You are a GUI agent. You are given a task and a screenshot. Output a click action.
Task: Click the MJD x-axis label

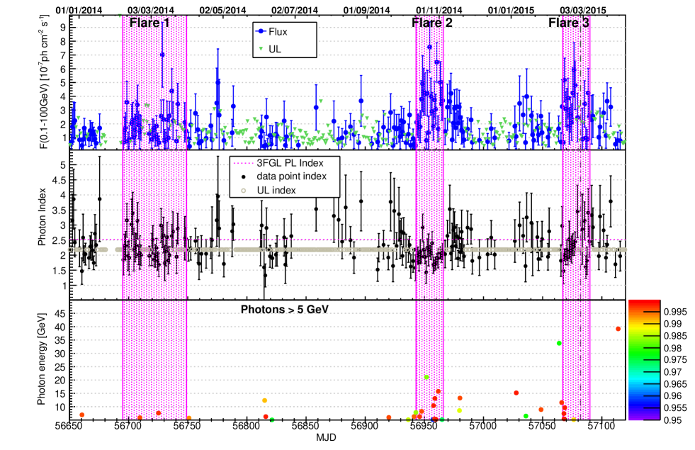click(326, 438)
